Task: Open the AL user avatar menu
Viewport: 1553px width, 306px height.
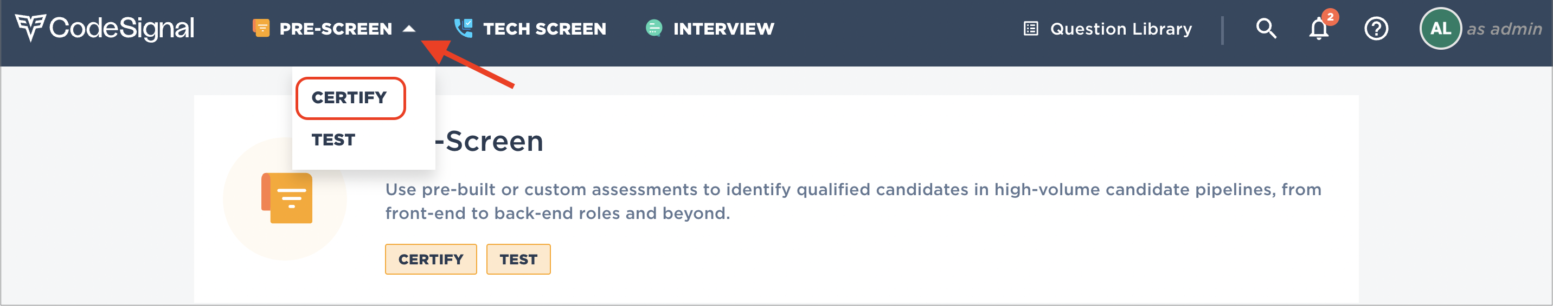Action: (1440, 28)
